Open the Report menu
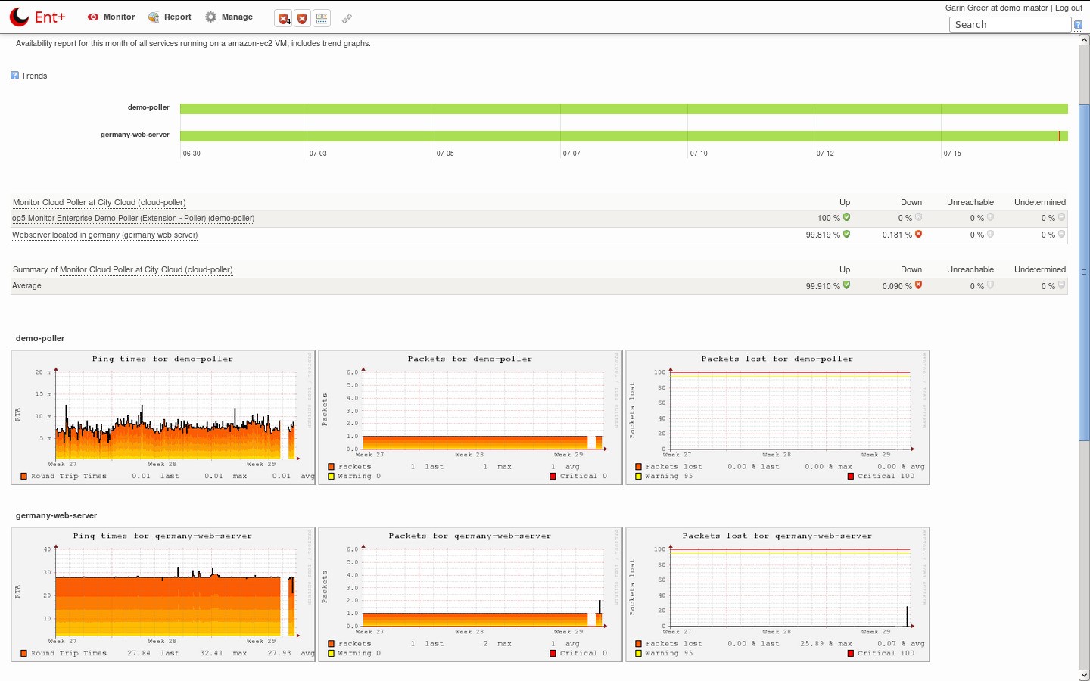Viewport: 1090px width, 681px height. pyautogui.click(x=170, y=17)
